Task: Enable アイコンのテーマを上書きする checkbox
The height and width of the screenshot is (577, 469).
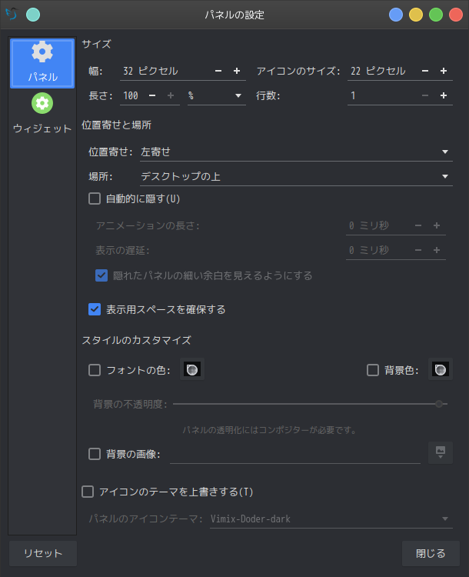Action: pyautogui.click(x=88, y=492)
